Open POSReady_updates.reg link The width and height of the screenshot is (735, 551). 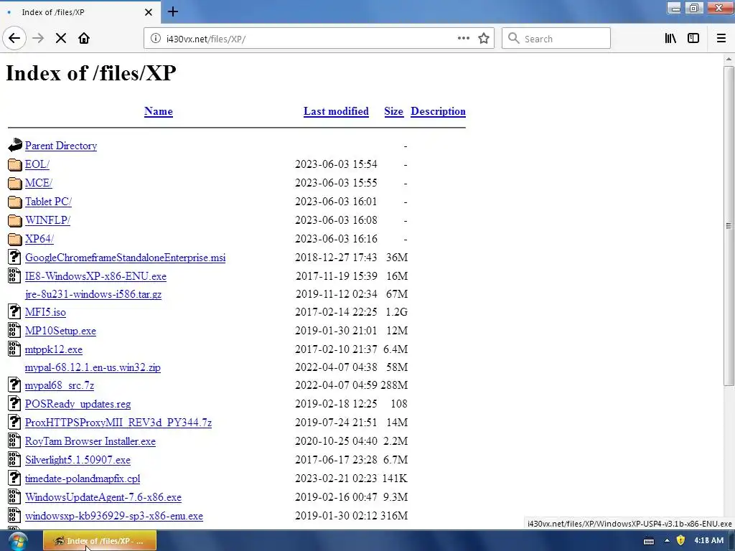point(78,404)
